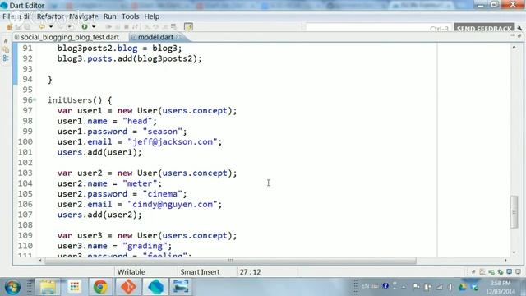Close the model.dart tab
This screenshot has height=296, width=526.
(178, 37)
